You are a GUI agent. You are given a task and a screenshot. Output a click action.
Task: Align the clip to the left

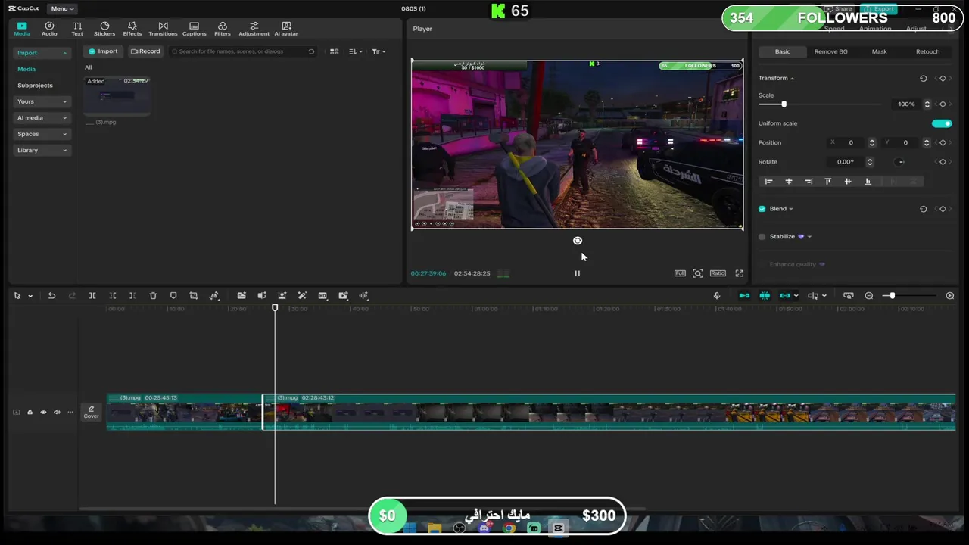pos(769,182)
